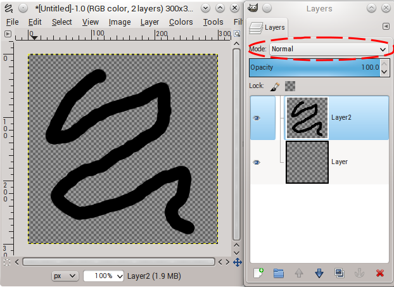Viewport: 394px width, 287px height.
Task: Click the round sticky button in the image titlebar
Action: click(23, 8)
